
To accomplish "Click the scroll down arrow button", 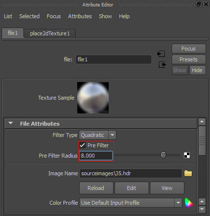I will point(202,210).
